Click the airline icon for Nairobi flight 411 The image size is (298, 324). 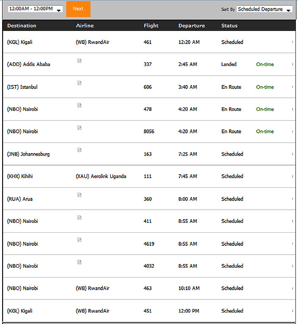click(x=79, y=217)
